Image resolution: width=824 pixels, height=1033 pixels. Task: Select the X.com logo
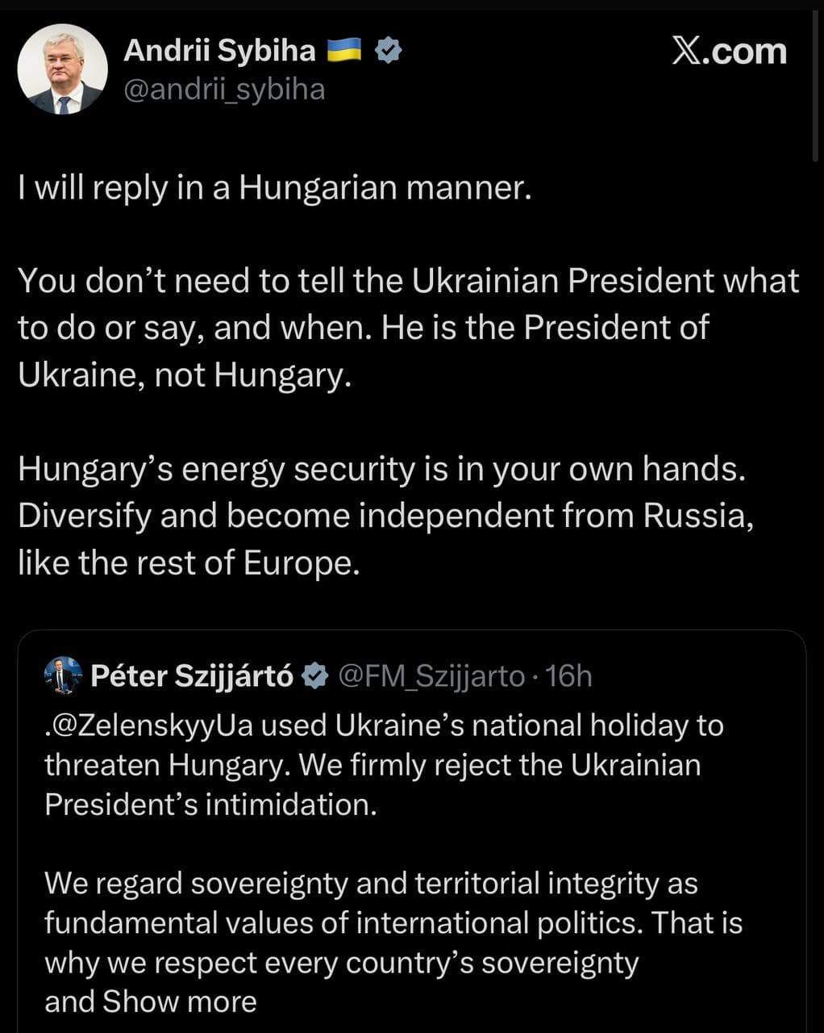730,52
